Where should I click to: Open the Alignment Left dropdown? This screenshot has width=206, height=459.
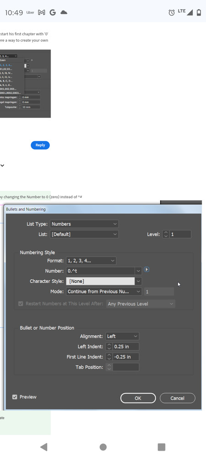pos(122,336)
